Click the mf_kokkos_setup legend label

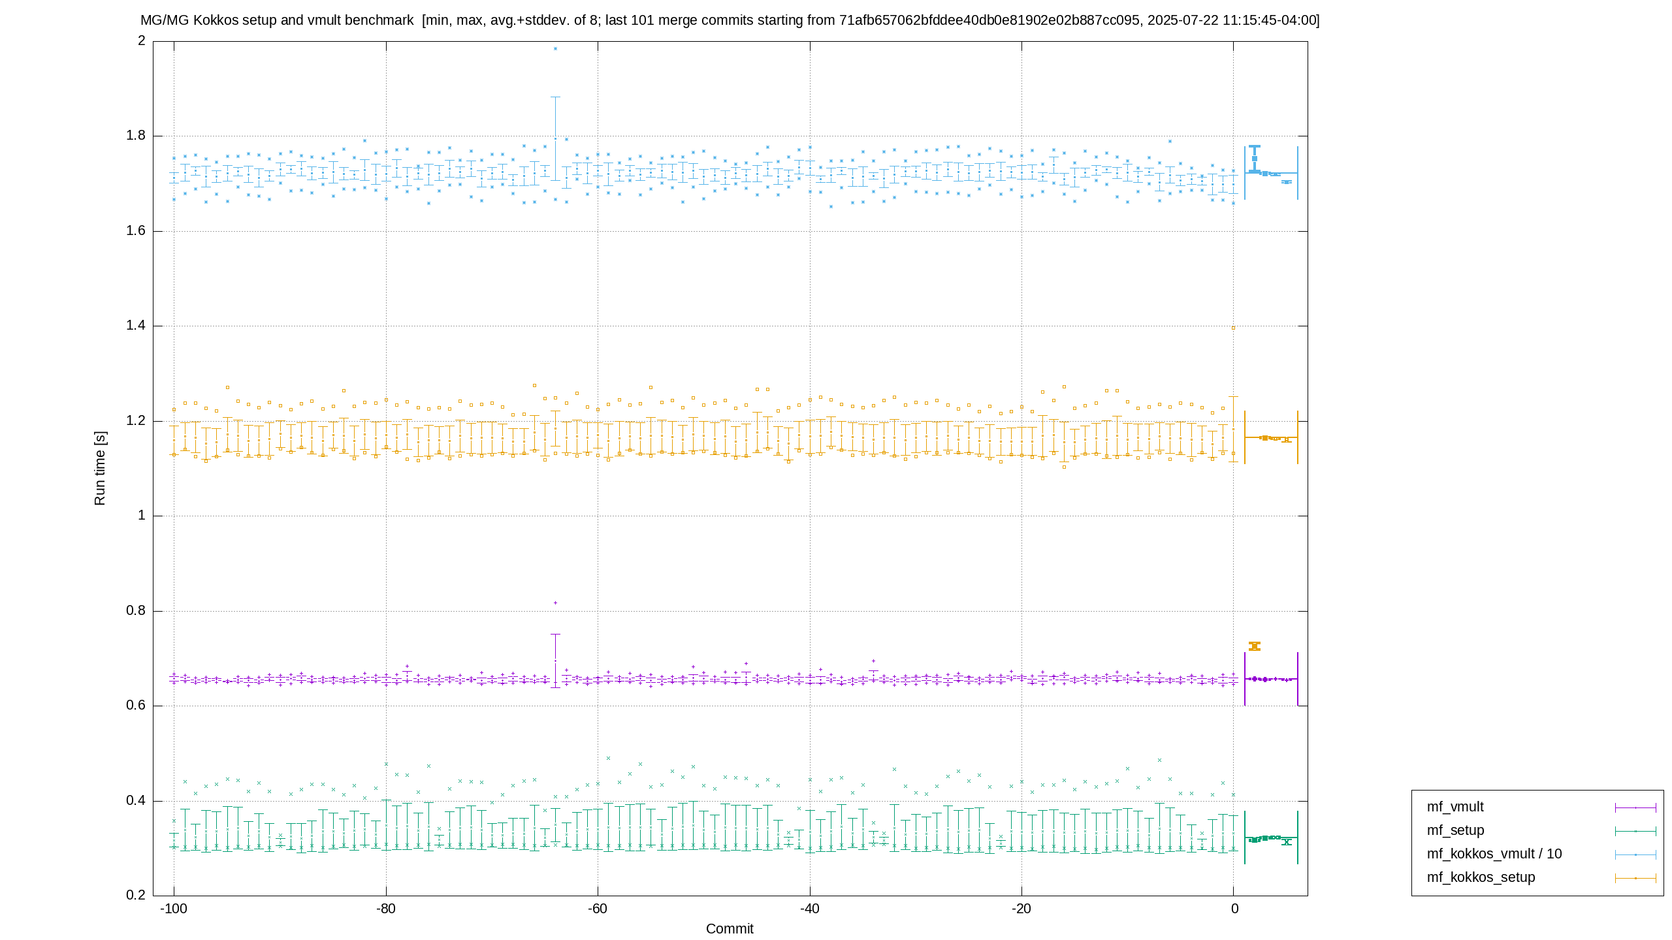(1481, 878)
